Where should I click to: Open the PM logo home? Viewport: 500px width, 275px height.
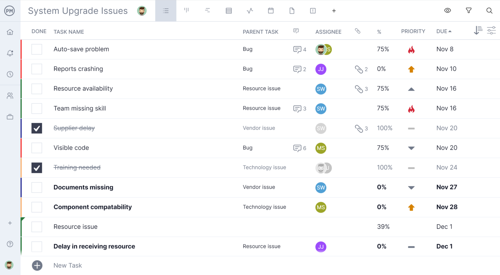9,11
